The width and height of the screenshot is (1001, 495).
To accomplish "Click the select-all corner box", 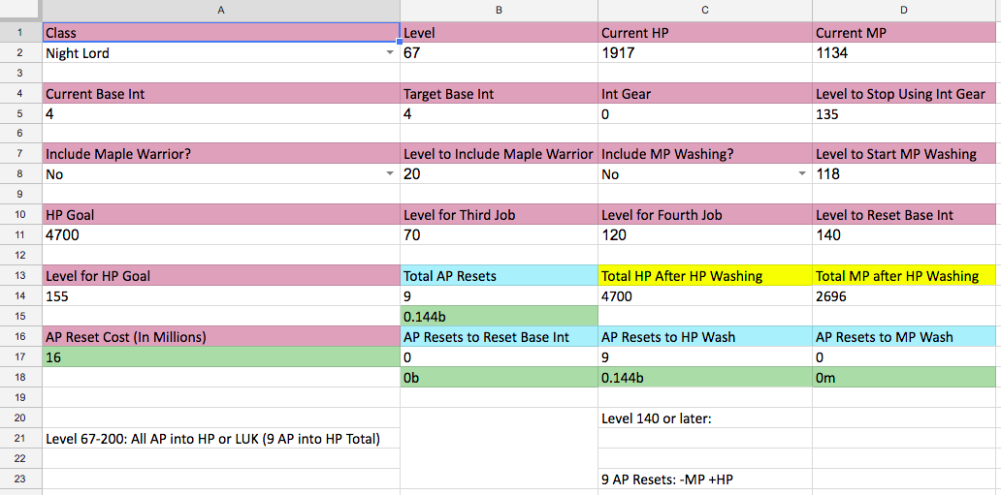I will click(x=20, y=11).
